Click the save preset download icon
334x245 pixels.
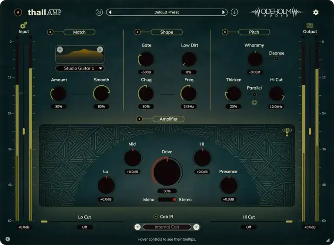point(234,12)
